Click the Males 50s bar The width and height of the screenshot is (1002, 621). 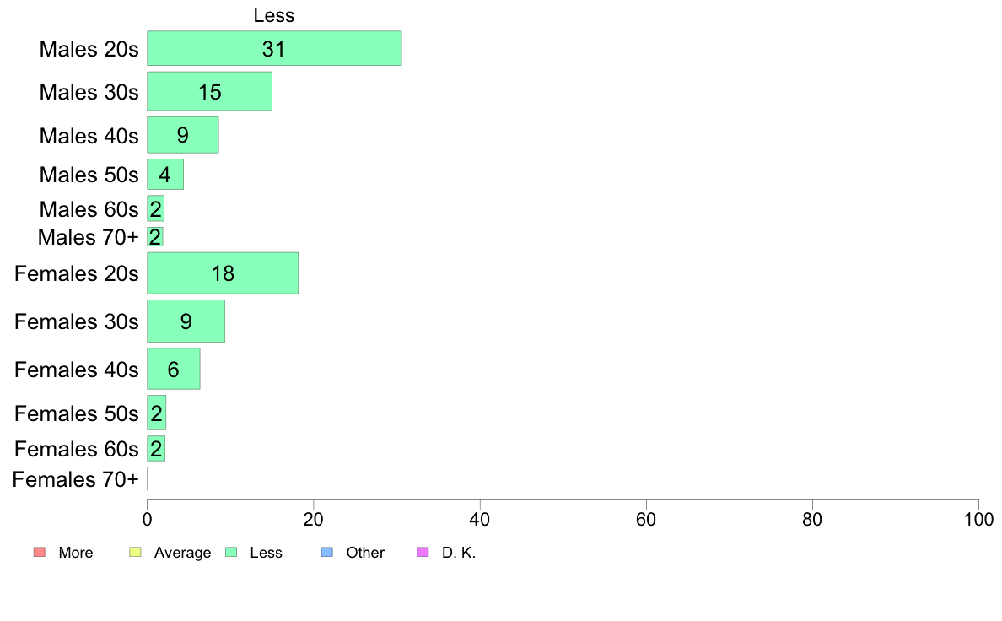point(165,175)
